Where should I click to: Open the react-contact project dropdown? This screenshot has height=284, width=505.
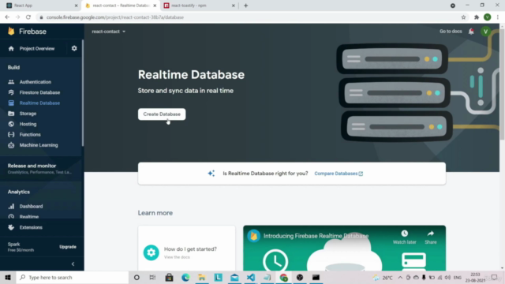(x=108, y=32)
